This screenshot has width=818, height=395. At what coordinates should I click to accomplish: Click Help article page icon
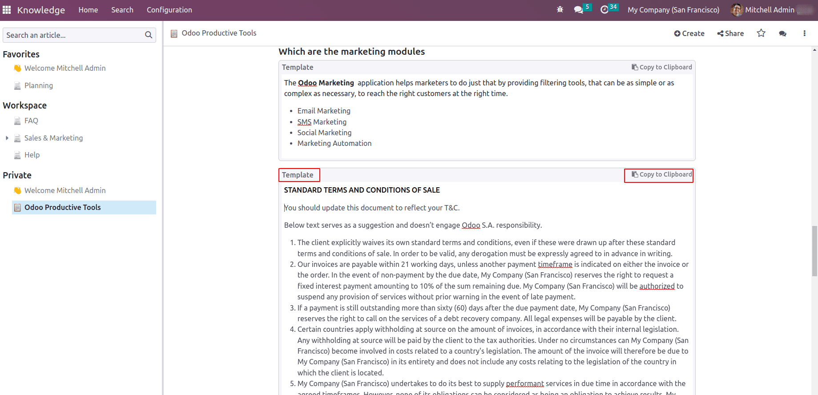pyautogui.click(x=17, y=155)
